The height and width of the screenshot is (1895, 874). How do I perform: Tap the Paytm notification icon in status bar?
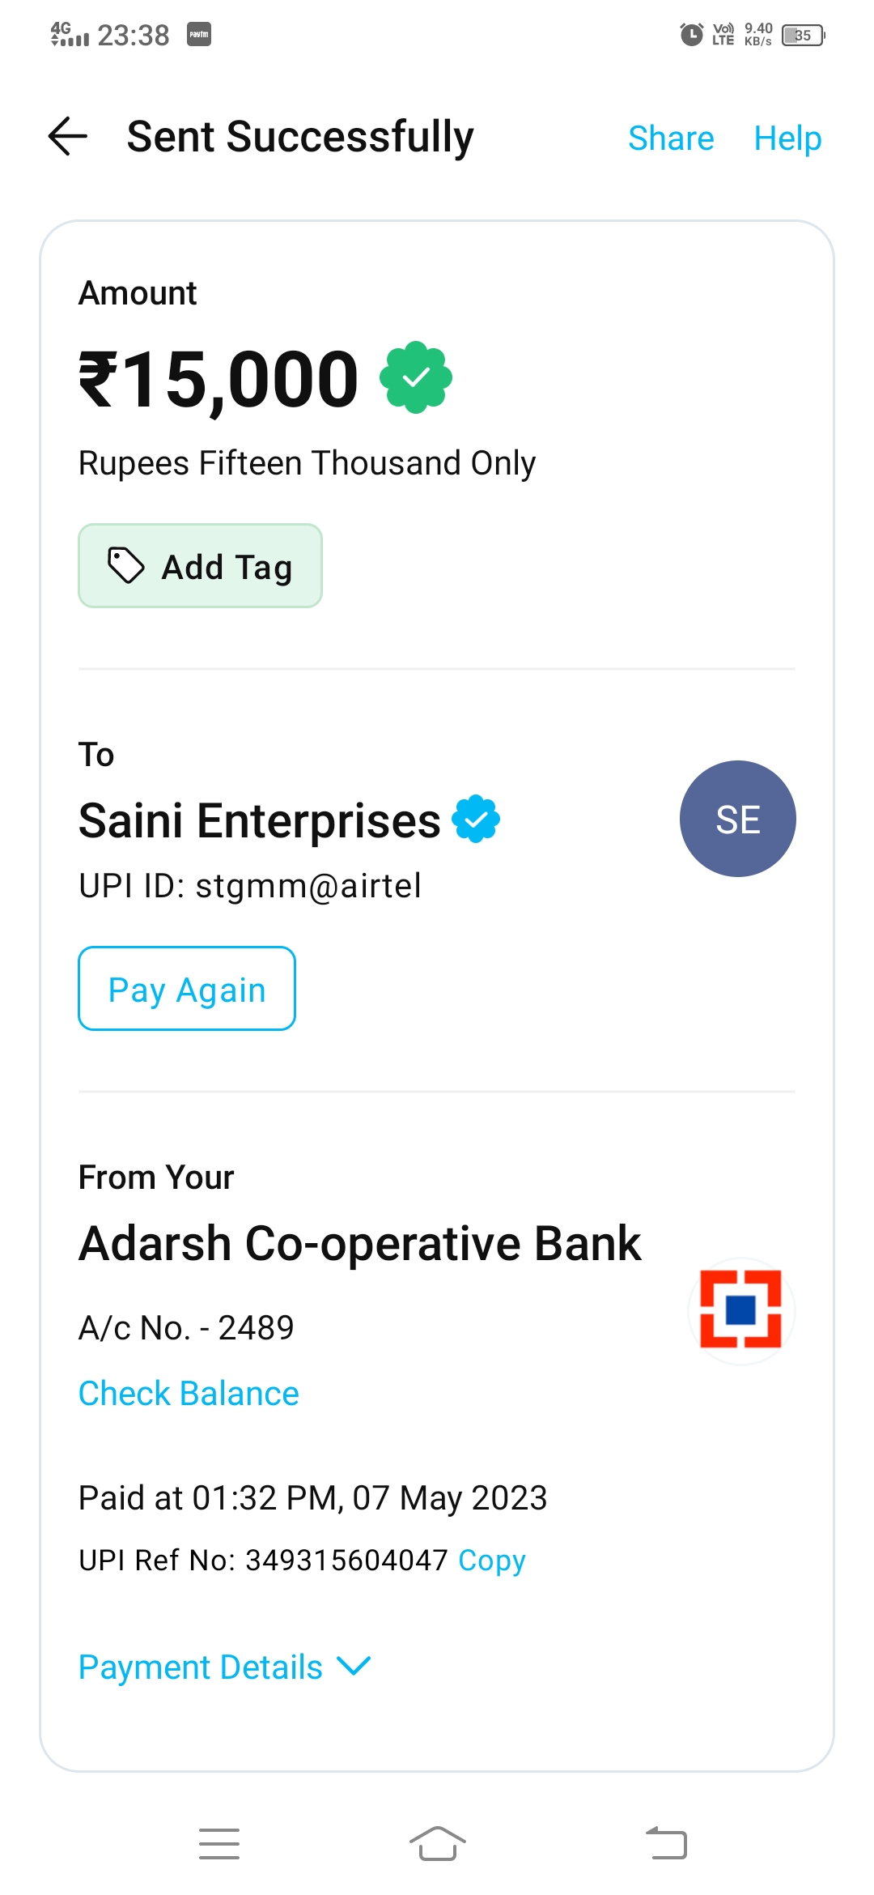pyautogui.click(x=199, y=35)
